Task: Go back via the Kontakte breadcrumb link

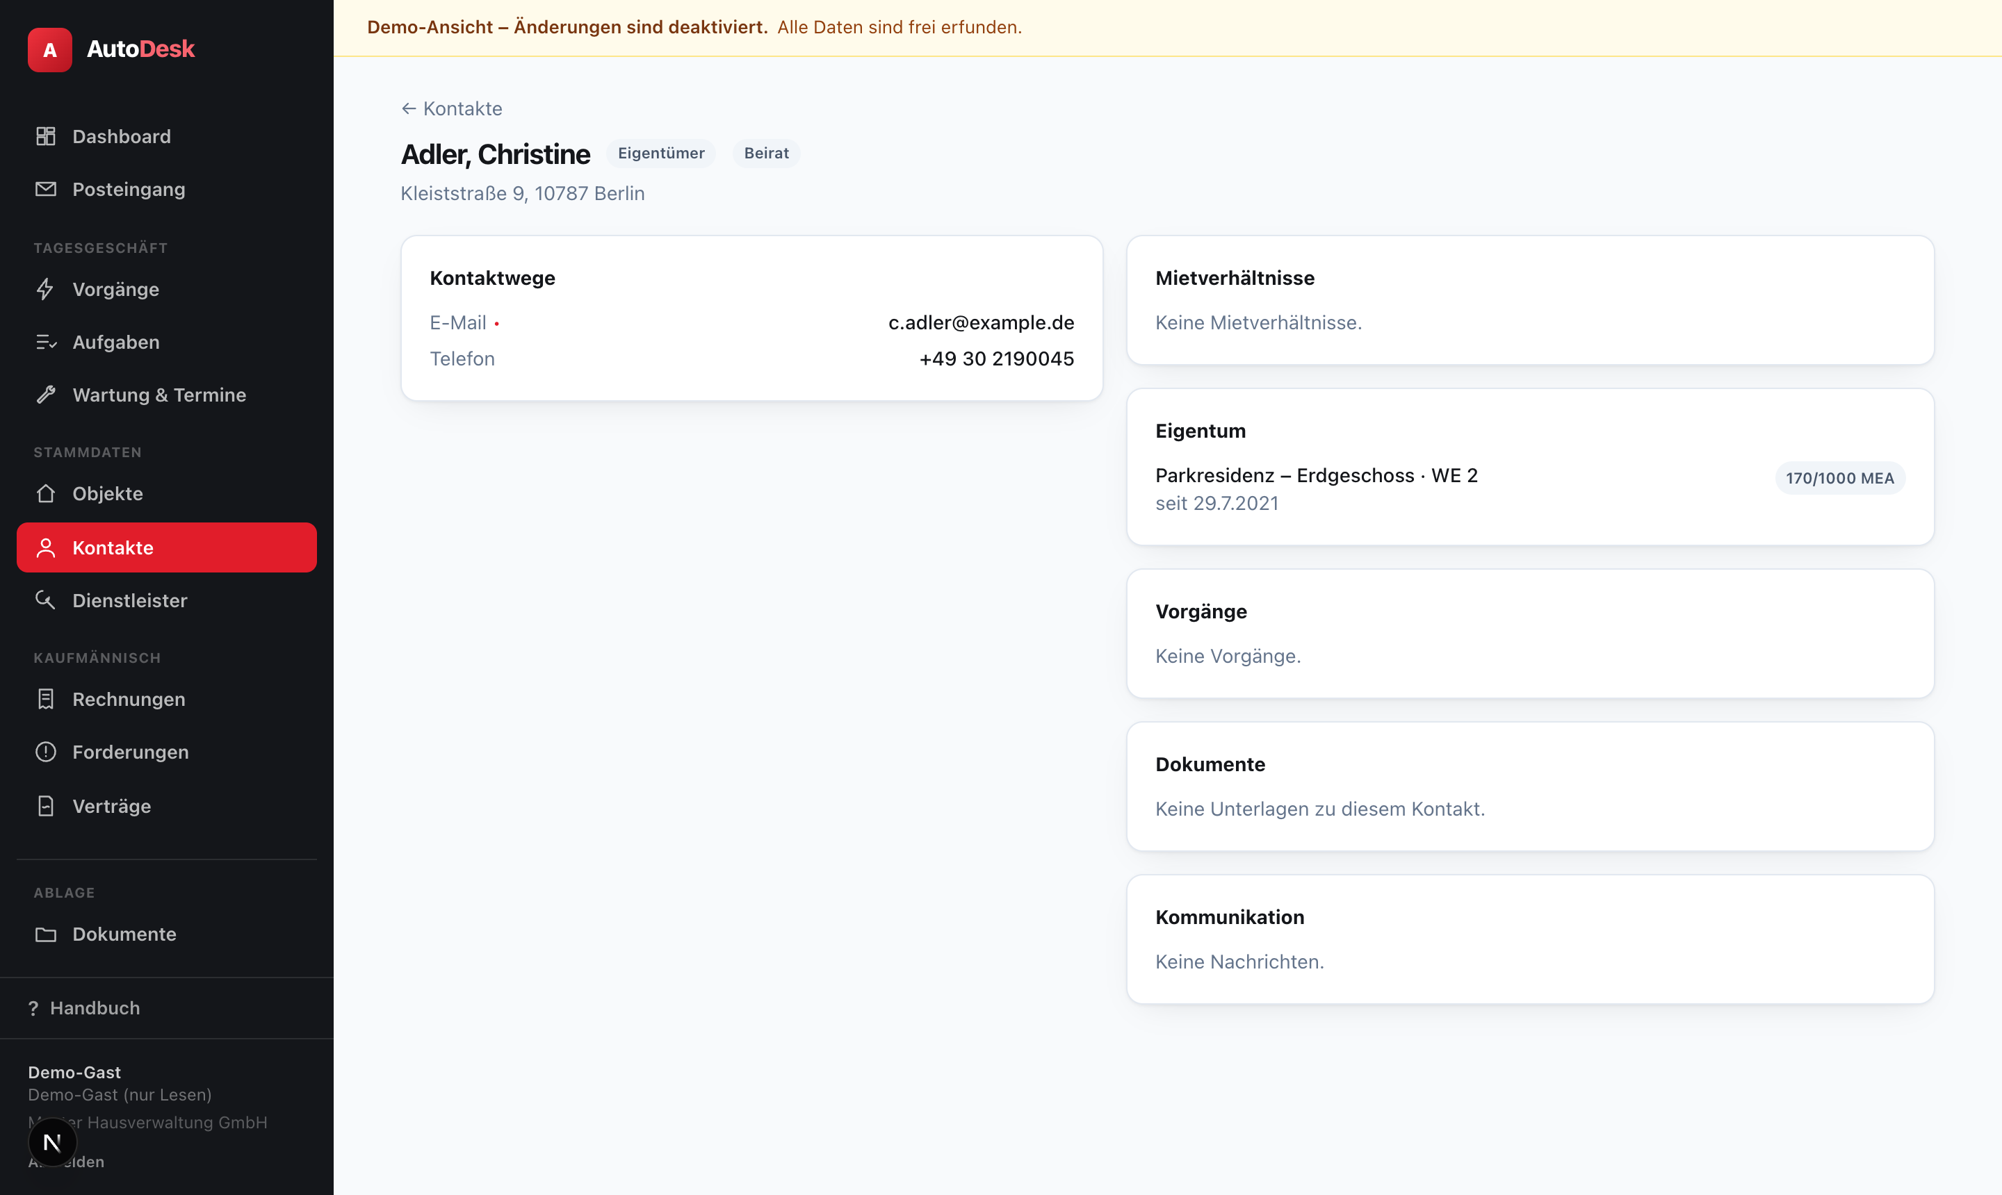Action: (x=452, y=108)
